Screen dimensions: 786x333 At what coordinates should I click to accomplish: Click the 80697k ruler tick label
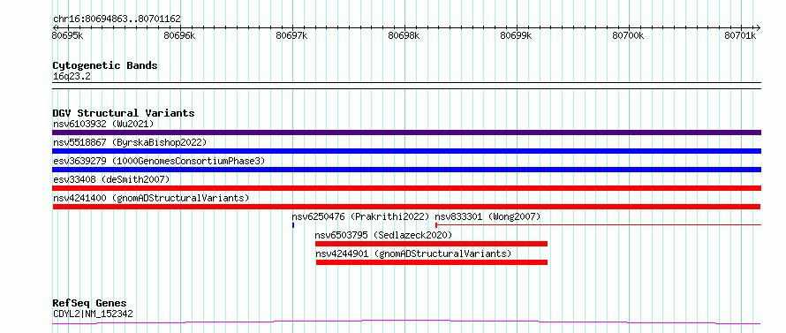point(291,35)
